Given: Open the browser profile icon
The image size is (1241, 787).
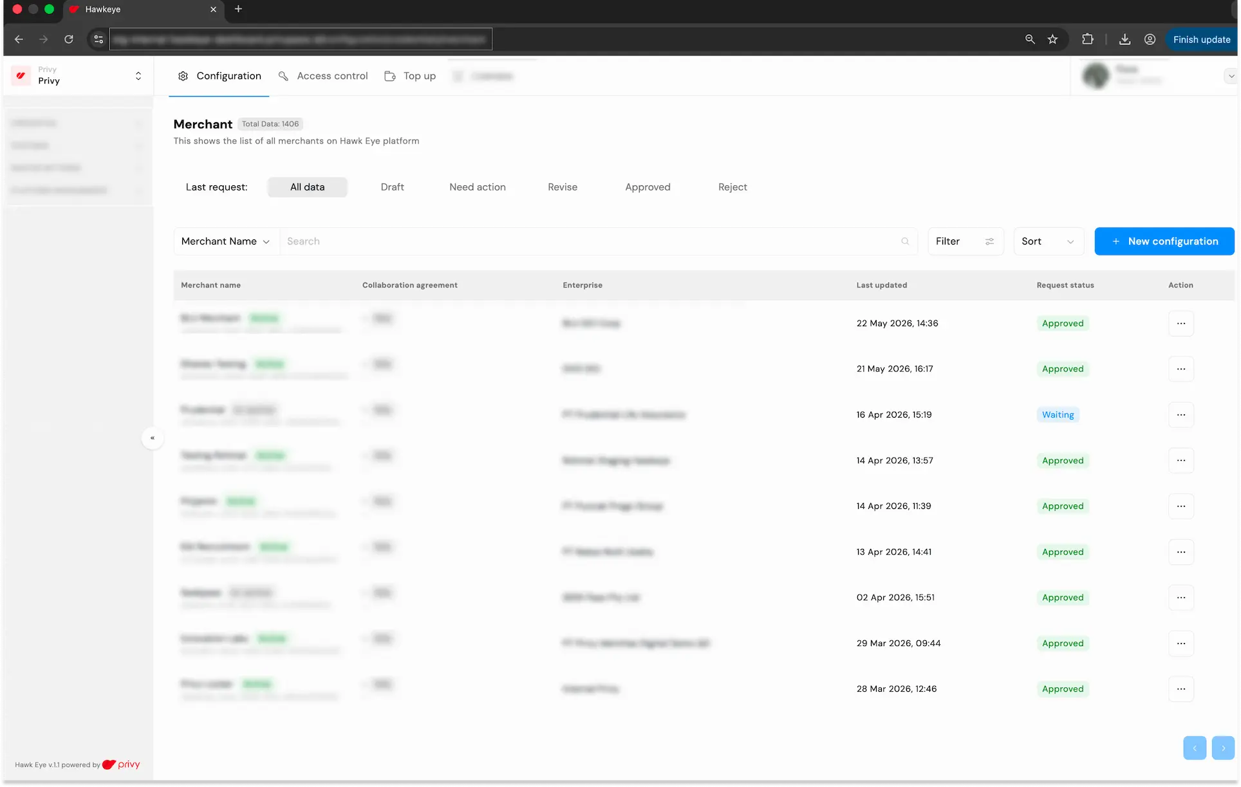Looking at the screenshot, I should click(x=1150, y=39).
